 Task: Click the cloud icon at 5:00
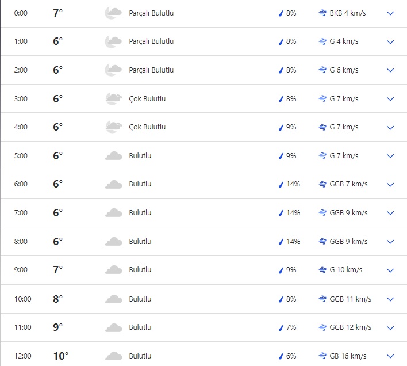click(x=113, y=156)
